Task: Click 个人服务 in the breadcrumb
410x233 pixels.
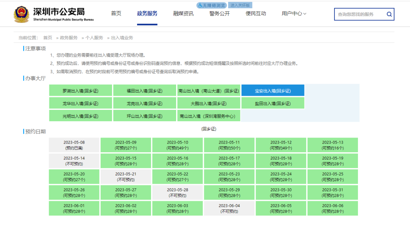Action: pos(94,38)
